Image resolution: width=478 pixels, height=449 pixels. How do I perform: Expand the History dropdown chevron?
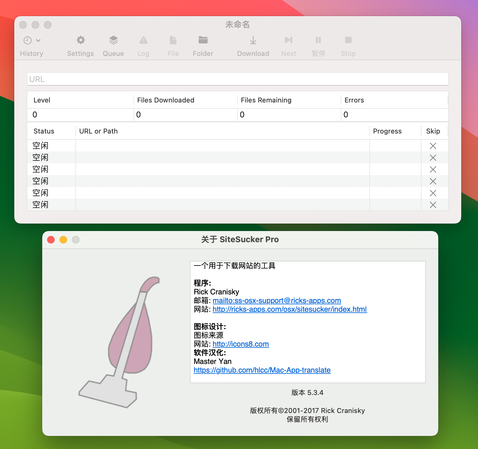38,40
